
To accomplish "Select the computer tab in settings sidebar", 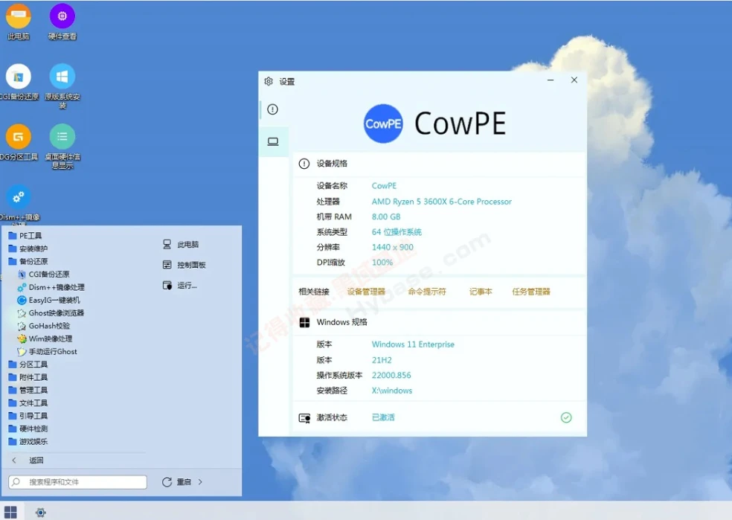I will click(x=273, y=141).
